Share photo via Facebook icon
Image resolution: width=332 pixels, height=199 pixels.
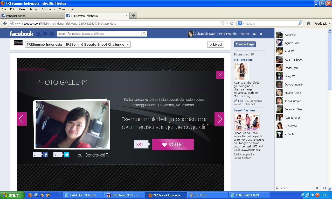[45, 155]
